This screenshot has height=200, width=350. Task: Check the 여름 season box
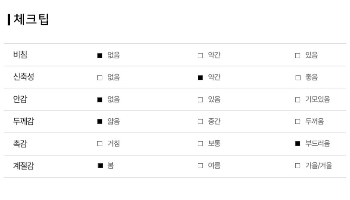200,166
